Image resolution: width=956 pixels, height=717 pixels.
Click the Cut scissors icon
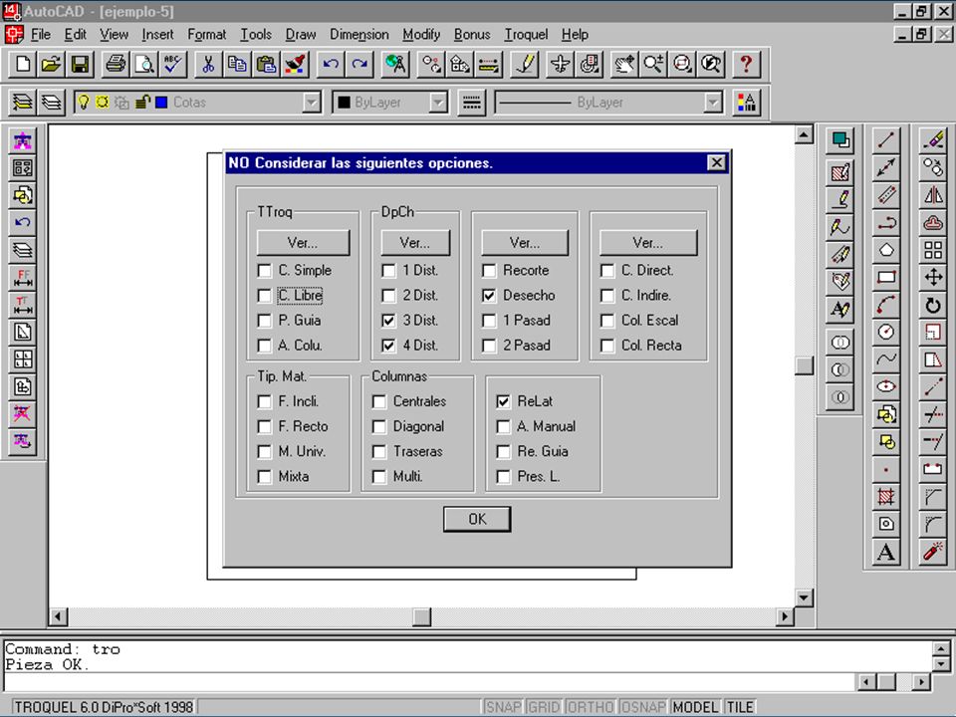click(x=208, y=64)
